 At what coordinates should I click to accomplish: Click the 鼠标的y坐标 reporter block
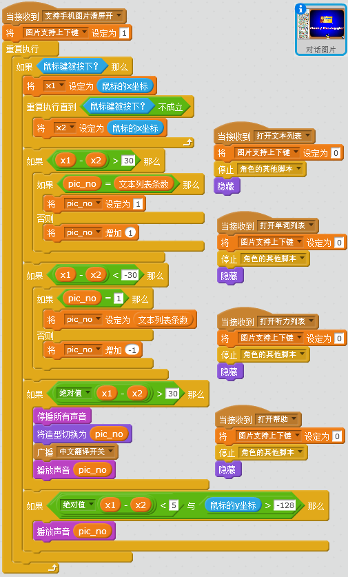tap(233, 505)
